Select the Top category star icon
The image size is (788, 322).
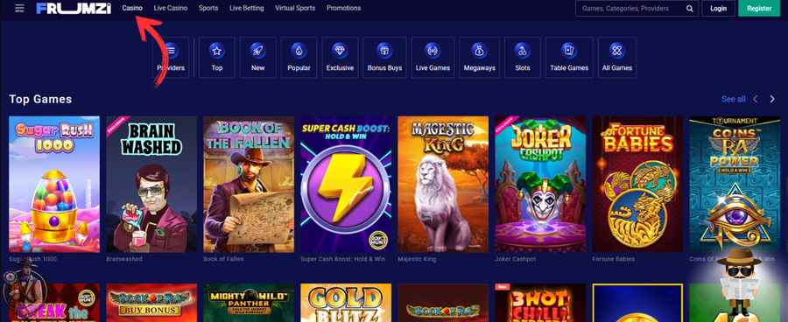tap(216, 50)
